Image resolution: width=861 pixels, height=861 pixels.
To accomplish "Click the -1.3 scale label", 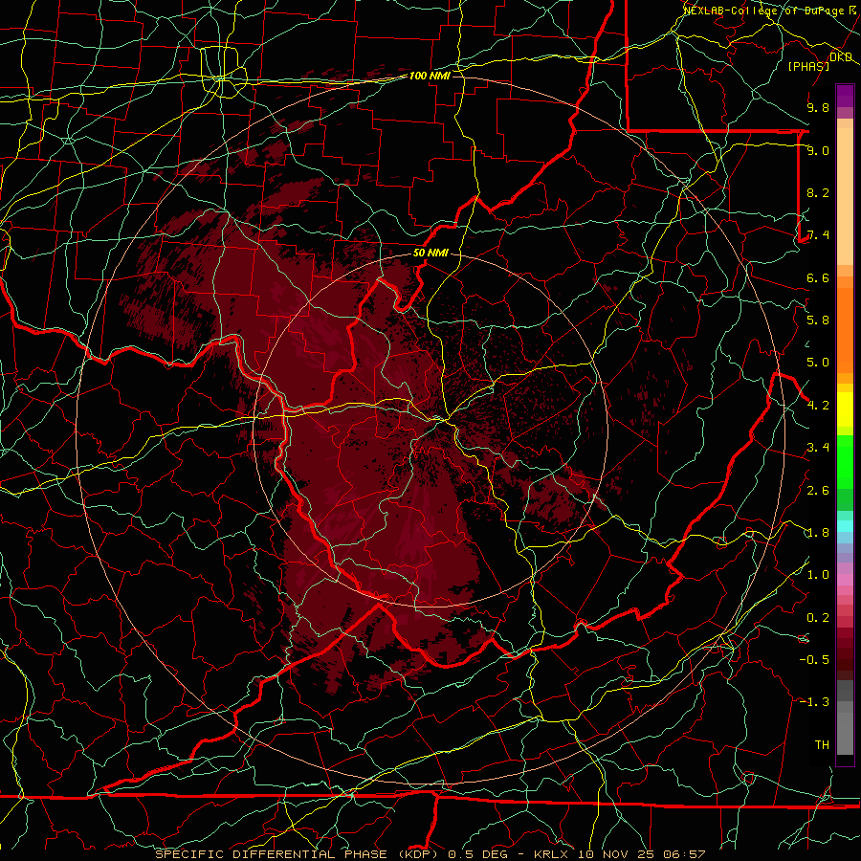I will [x=814, y=702].
